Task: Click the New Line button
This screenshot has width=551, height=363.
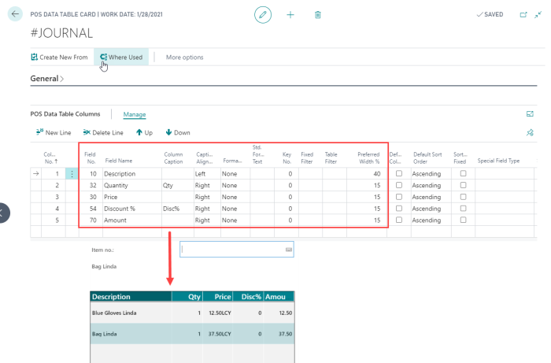Action: 54,132
